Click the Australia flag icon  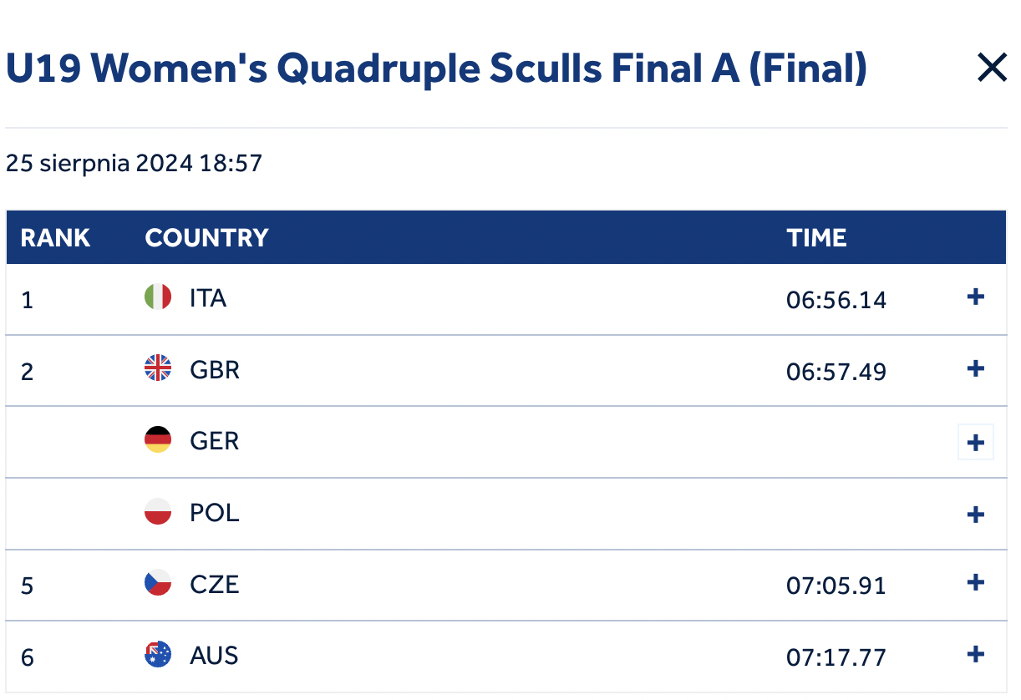158,654
